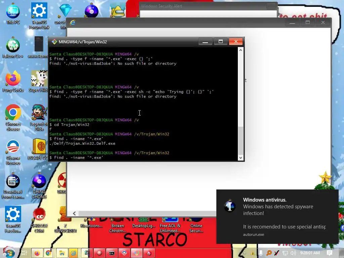The height and width of the screenshot is (258, 344).
Task: Open the Z GENOCIDIST desktop icon
Action: (x=65, y=220)
